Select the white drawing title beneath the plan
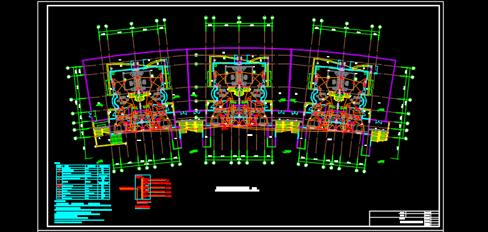488x232 pixels. tap(237, 189)
